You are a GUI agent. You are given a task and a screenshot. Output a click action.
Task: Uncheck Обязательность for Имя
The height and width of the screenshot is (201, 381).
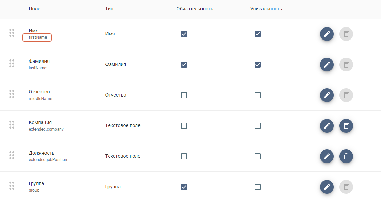(x=184, y=34)
